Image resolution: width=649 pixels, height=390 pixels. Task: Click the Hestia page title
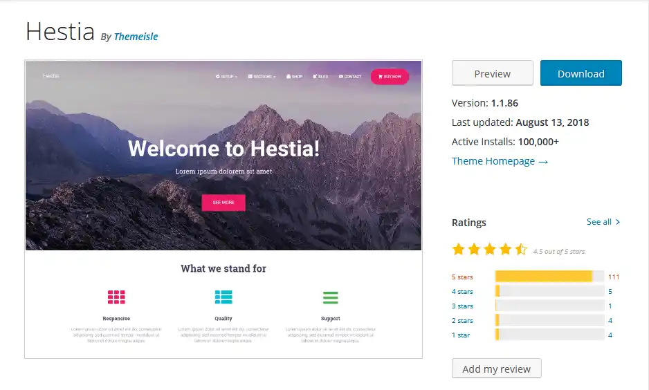coord(60,31)
